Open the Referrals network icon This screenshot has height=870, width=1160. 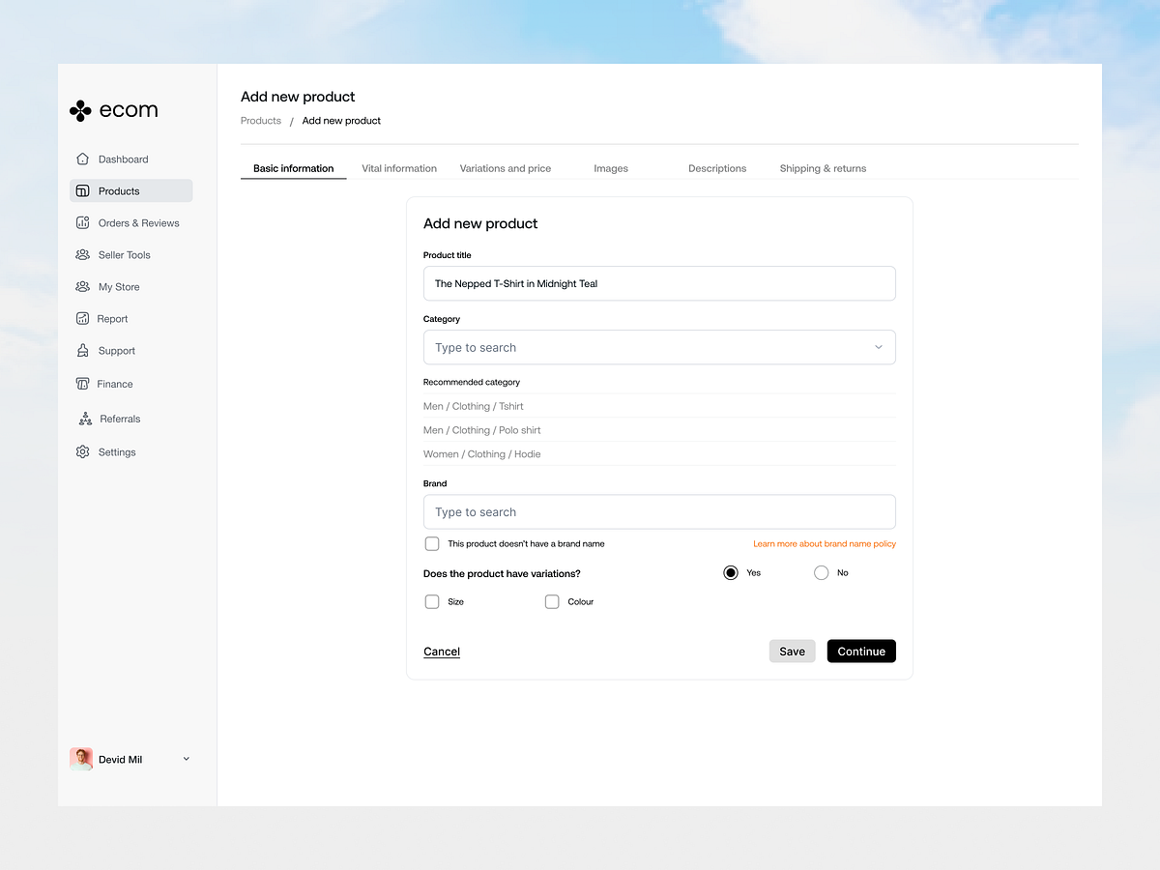[83, 418]
